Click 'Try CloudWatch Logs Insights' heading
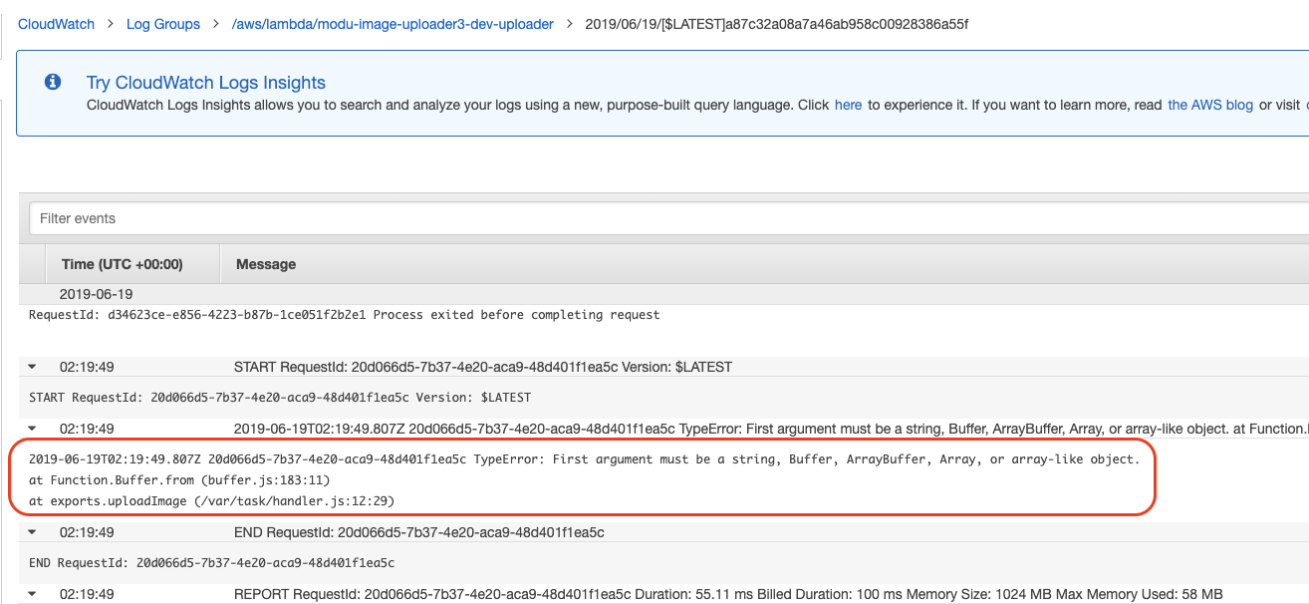1309x604 pixels. pyautogui.click(x=206, y=83)
